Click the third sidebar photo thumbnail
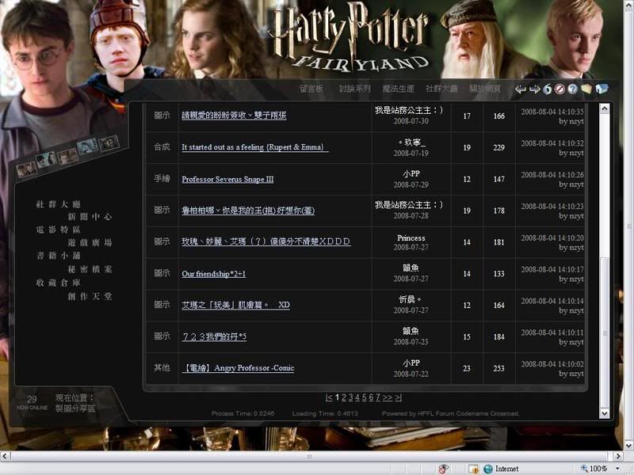 (x=67, y=156)
